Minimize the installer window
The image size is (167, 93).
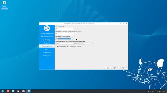120,24
